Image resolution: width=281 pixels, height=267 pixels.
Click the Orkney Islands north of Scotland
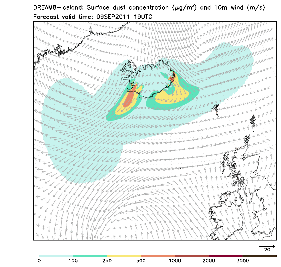tap(247, 140)
